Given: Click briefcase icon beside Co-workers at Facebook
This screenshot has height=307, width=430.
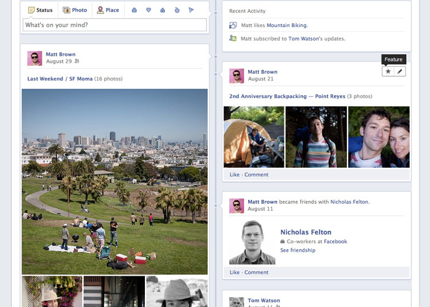Looking at the screenshot, I should [283, 241].
